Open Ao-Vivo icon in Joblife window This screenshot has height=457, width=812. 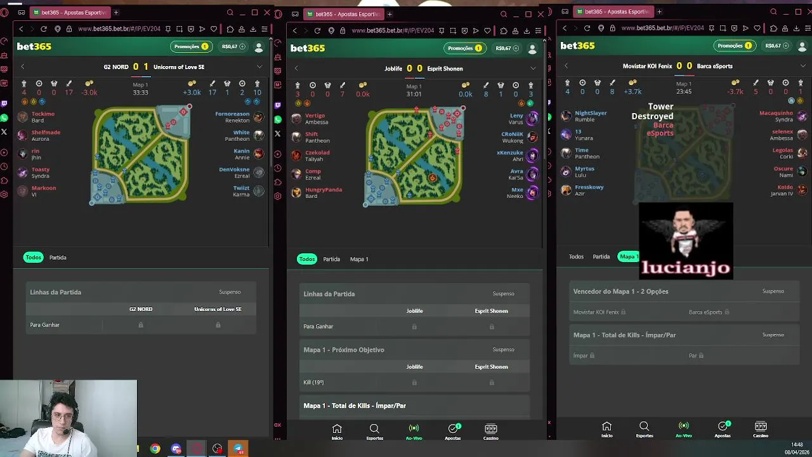pyautogui.click(x=414, y=432)
